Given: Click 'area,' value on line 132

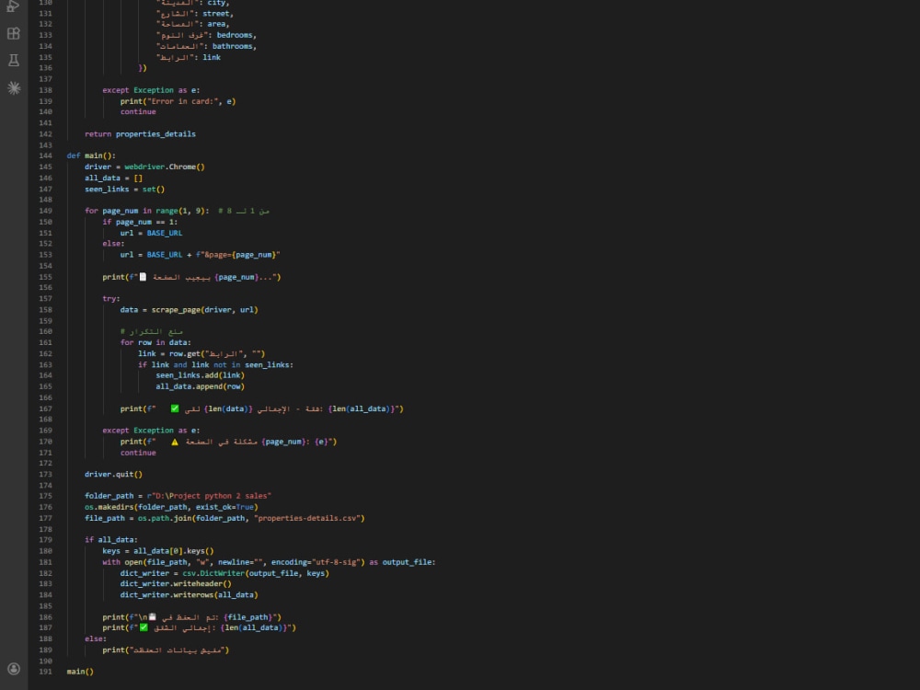Looking at the screenshot, I should pyautogui.click(x=218, y=24).
